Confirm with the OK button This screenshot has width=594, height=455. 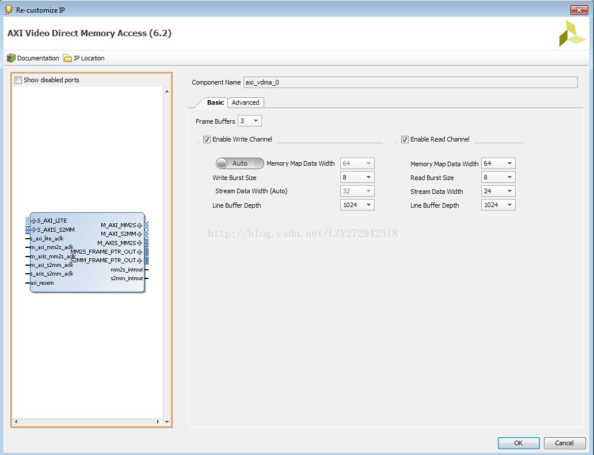coord(519,443)
